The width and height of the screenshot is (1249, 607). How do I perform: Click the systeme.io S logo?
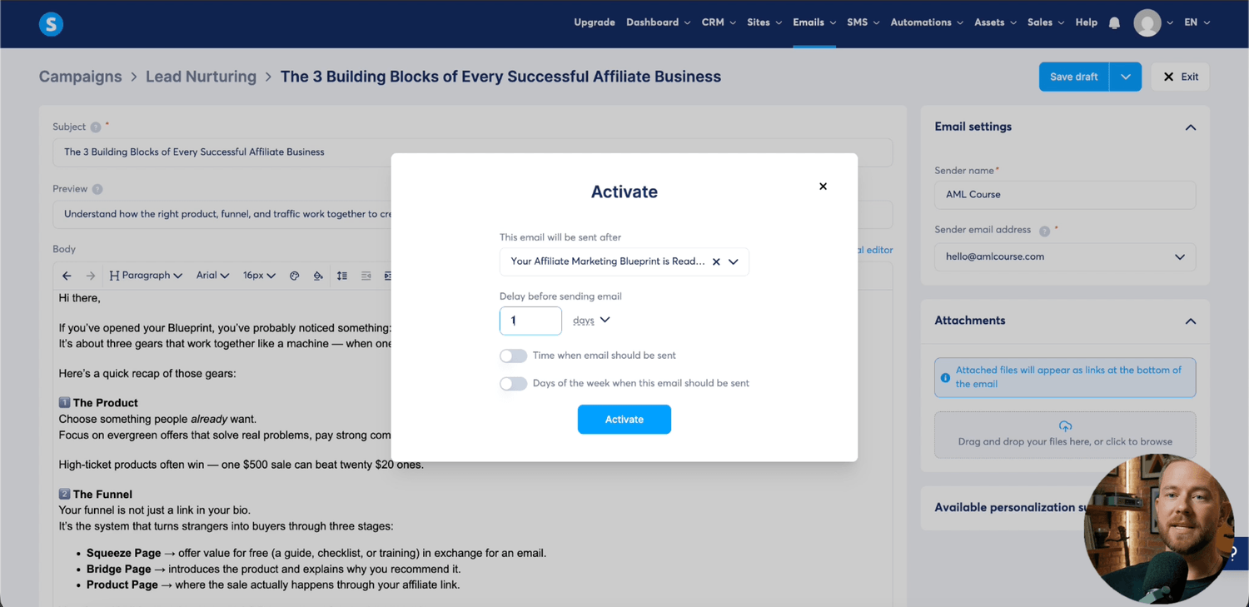[x=51, y=24]
